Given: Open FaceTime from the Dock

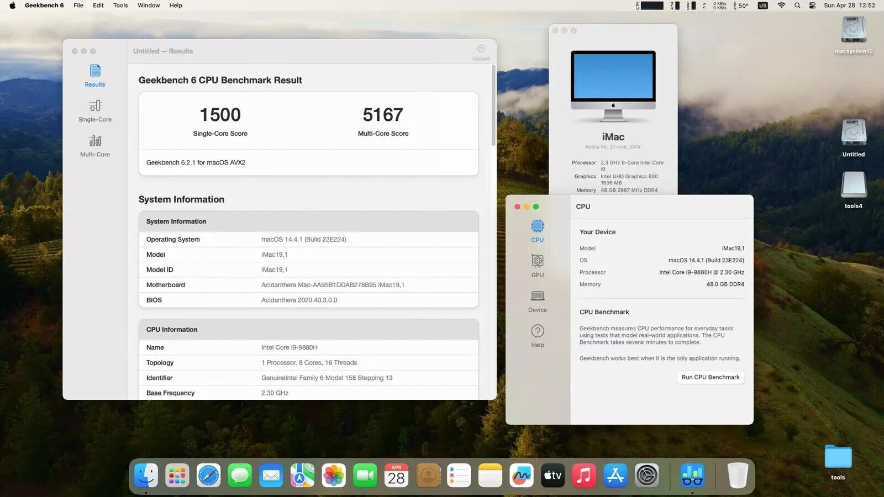Looking at the screenshot, I should pyautogui.click(x=365, y=475).
